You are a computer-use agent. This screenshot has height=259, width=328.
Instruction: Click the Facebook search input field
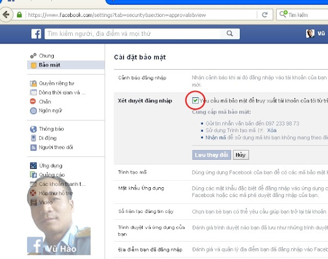(132, 34)
